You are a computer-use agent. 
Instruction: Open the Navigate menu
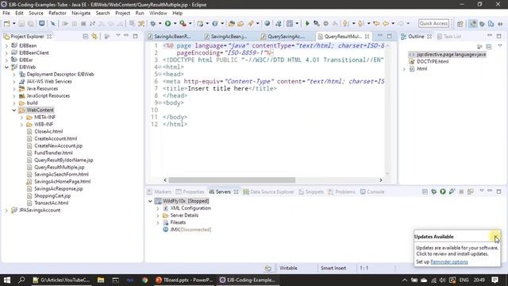point(81,13)
